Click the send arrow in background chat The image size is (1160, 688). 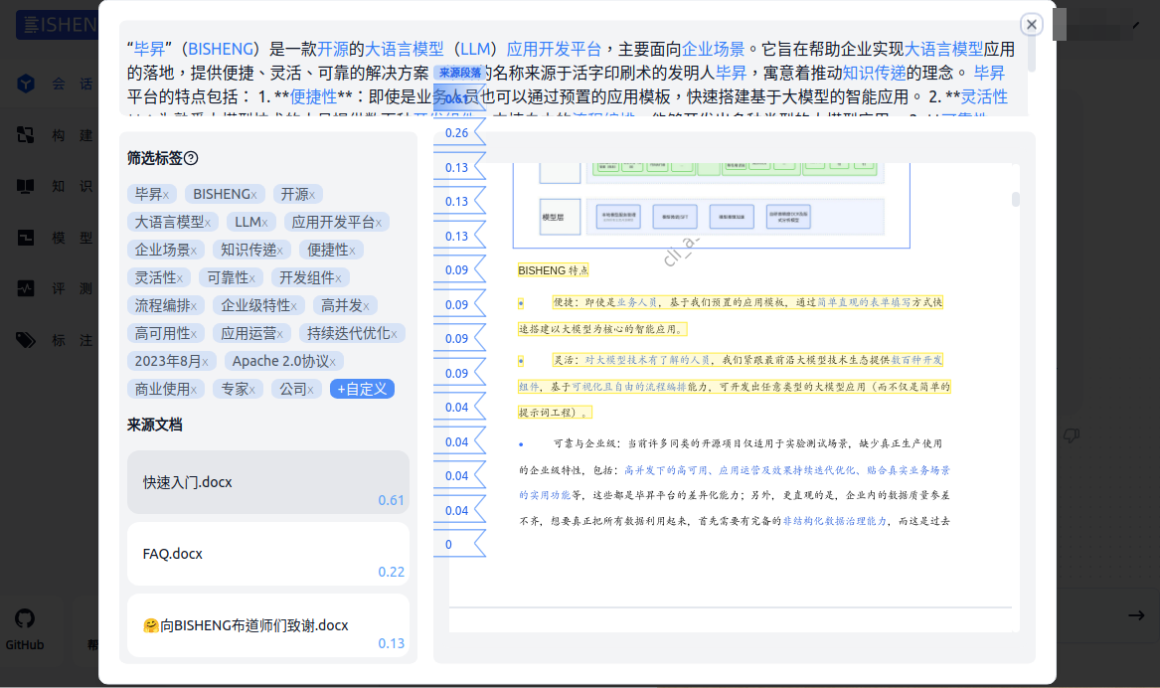coord(1136,615)
